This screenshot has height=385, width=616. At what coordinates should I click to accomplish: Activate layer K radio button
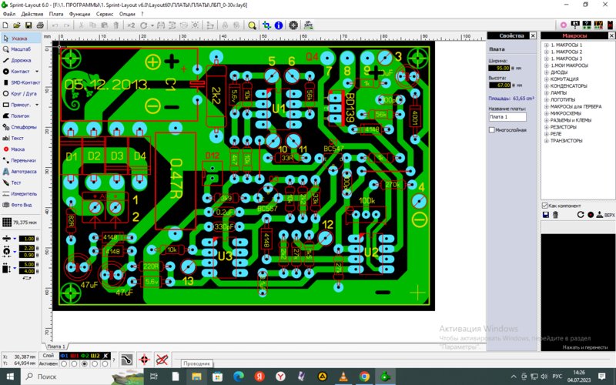point(105,364)
